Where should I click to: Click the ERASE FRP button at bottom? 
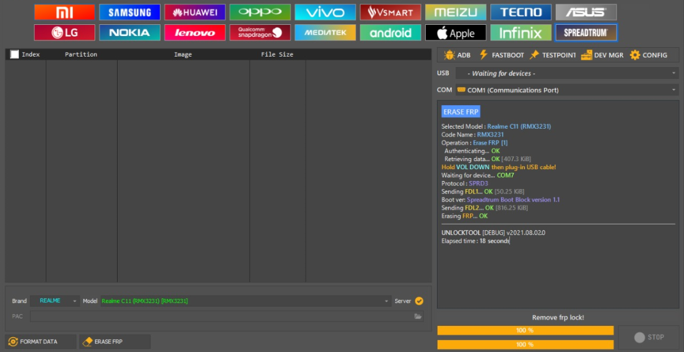(115, 341)
